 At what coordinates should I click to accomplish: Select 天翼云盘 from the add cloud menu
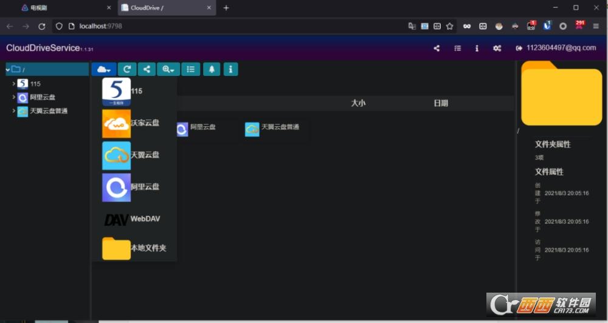click(x=134, y=155)
